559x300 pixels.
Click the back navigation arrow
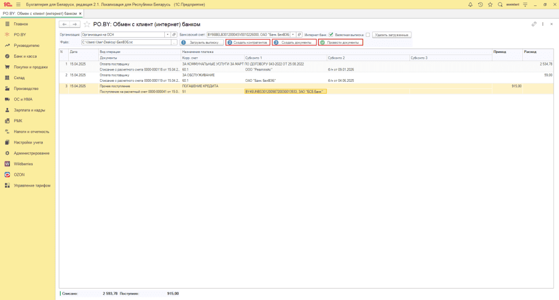[64, 25]
